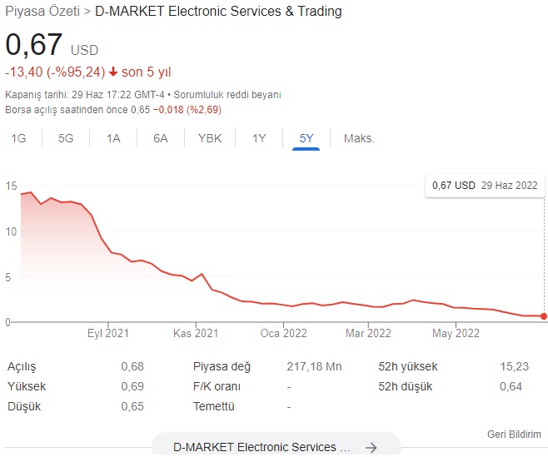Image resolution: width=548 pixels, height=457 pixels.
Task: Click the Kas 2021 axis marker
Action: coord(196,333)
